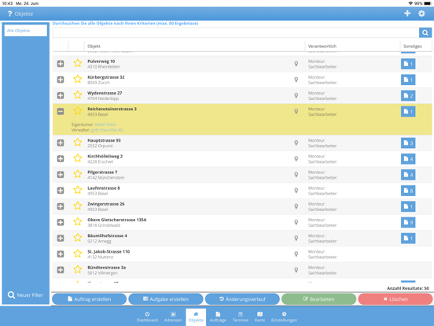Image resolution: width=434 pixels, height=326 pixels.
Task: Toggle favorite star for Kirchhölleliweg 2
Action: click(78, 158)
